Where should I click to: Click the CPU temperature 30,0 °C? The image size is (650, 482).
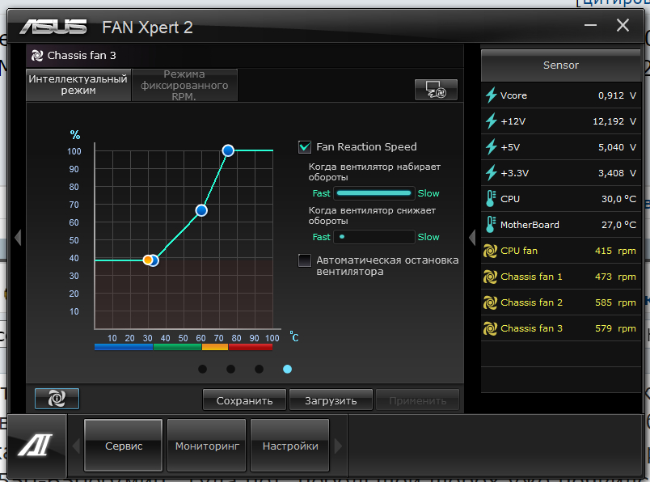pyautogui.click(x=618, y=199)
